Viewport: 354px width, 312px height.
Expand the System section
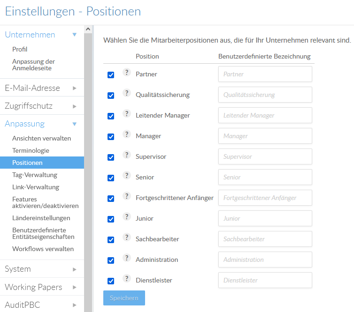click(x=42, y=269)
